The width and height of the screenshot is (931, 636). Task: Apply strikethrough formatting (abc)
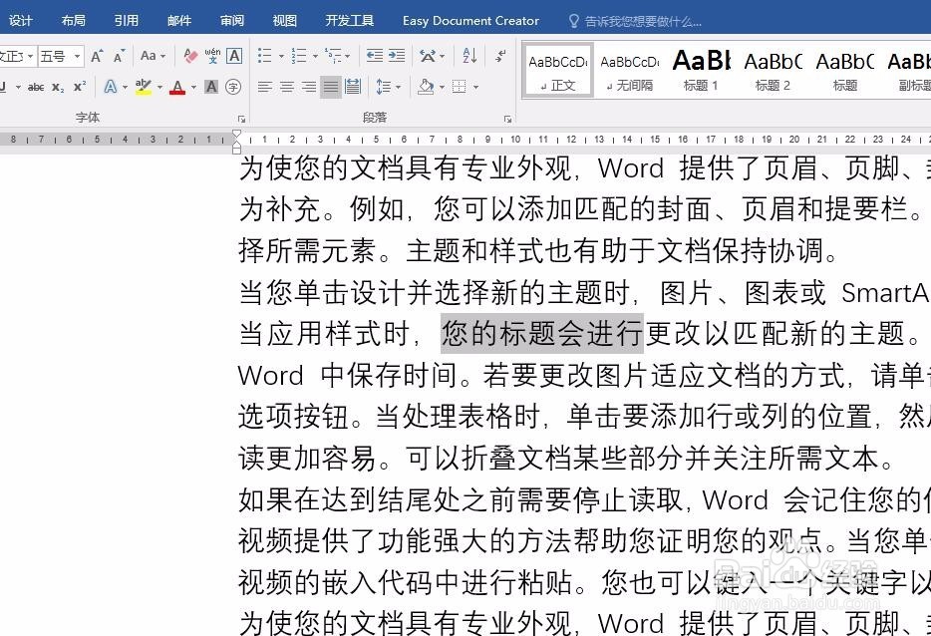(x=36, y=88)
